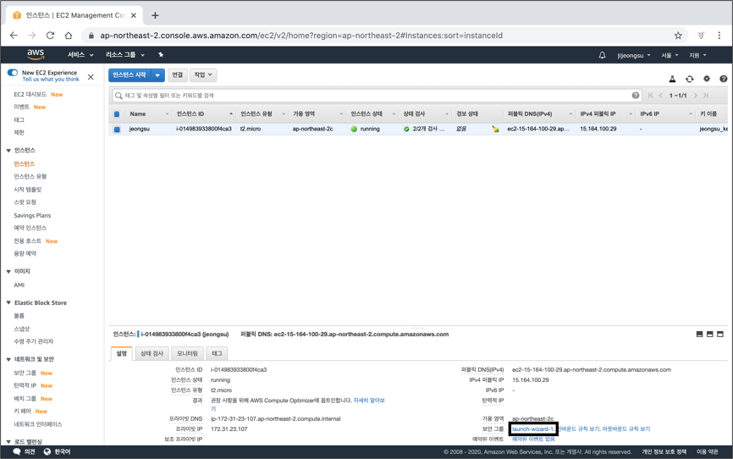Viewport: 733px width, 459px height.
Task: Click Tell us what you think link
Action: tap(51, 80)
